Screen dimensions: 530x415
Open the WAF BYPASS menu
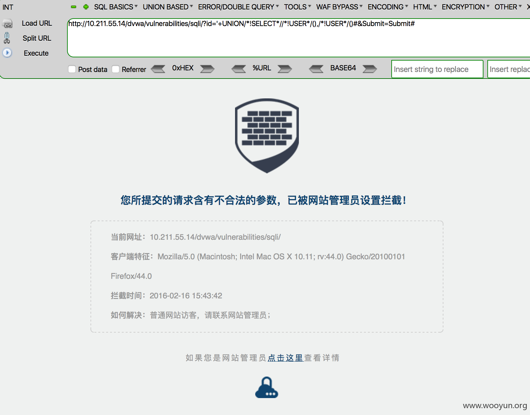[339, 7]
